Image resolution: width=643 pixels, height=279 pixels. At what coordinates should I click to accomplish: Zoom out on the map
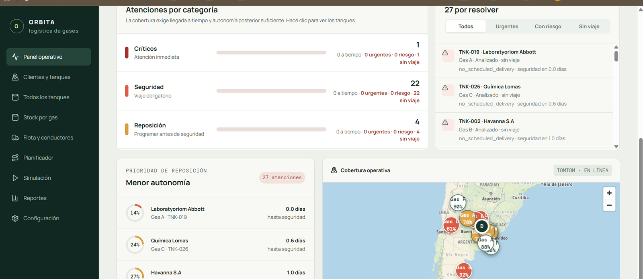point(609,205)
